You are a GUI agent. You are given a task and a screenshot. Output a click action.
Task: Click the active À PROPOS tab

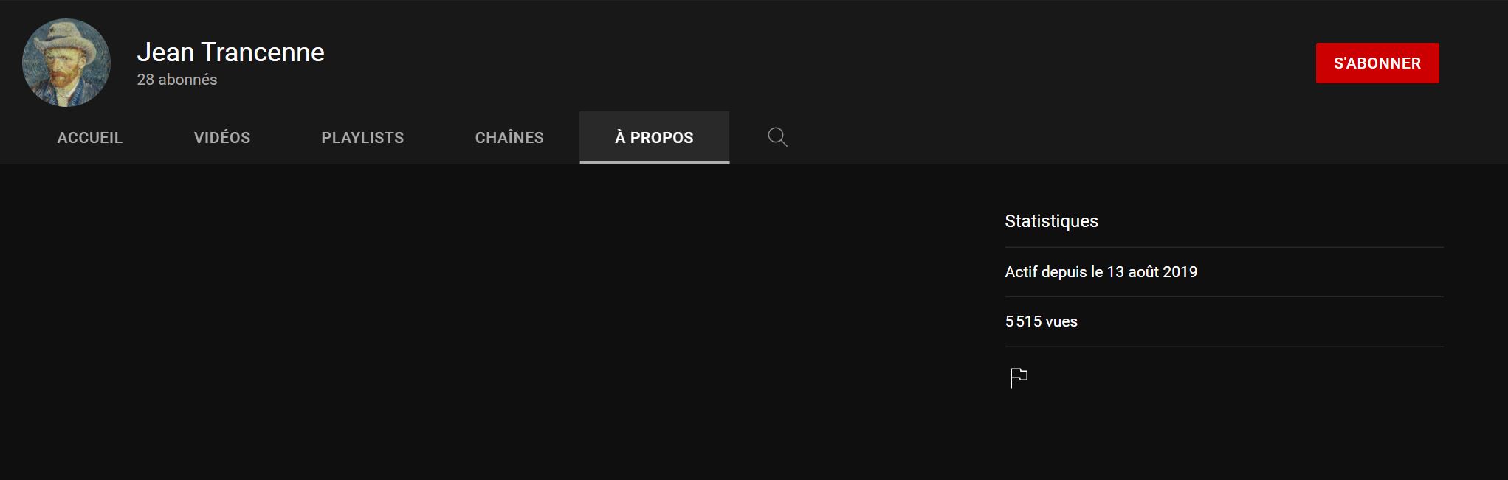pyautogui.click(x=655, y=138)
